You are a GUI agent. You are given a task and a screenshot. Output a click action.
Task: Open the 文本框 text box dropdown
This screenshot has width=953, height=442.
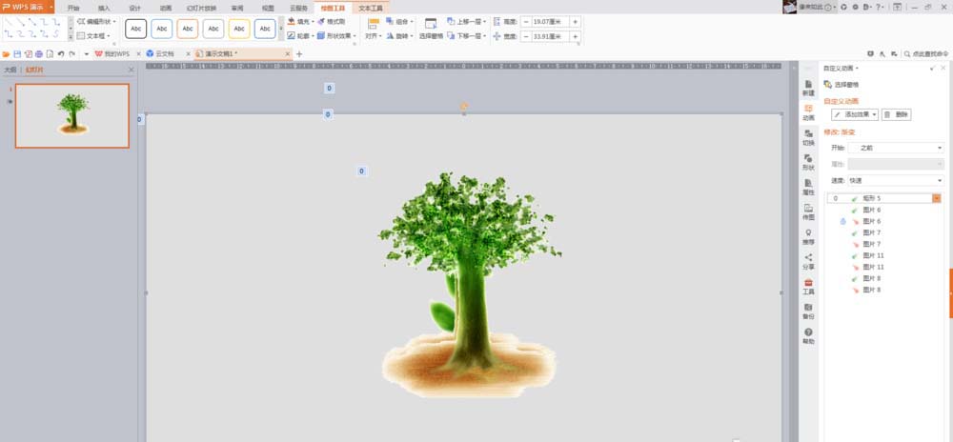point(109,36)
